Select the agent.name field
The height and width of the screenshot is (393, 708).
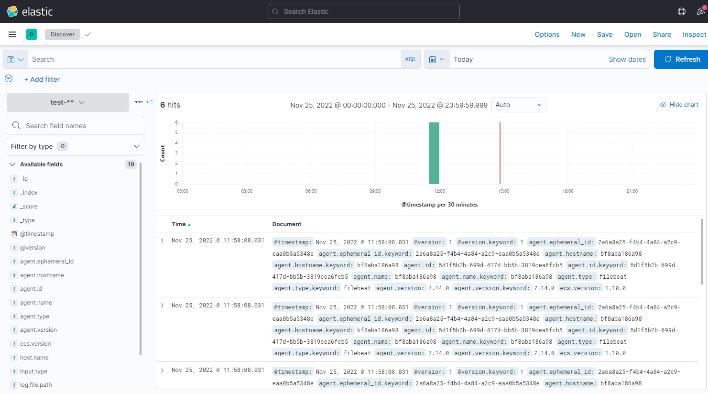coord(36,303)
